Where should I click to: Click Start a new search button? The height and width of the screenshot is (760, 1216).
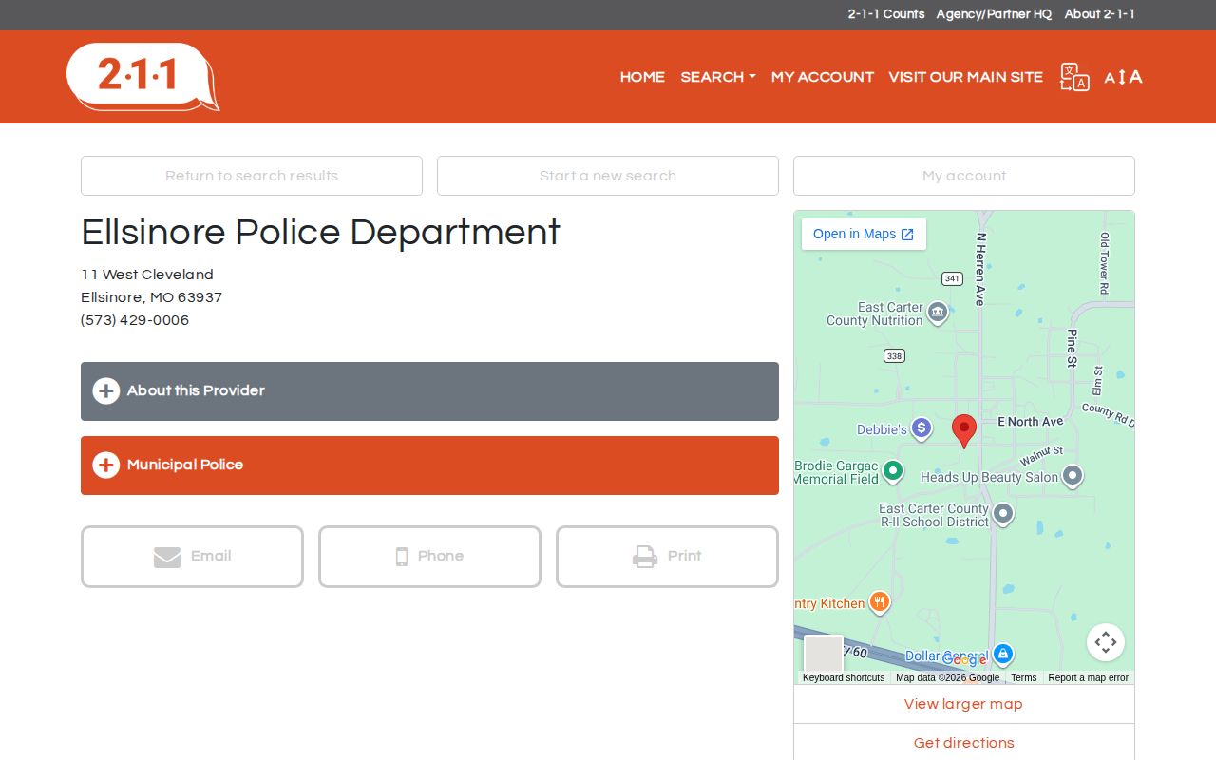point(608,176)
